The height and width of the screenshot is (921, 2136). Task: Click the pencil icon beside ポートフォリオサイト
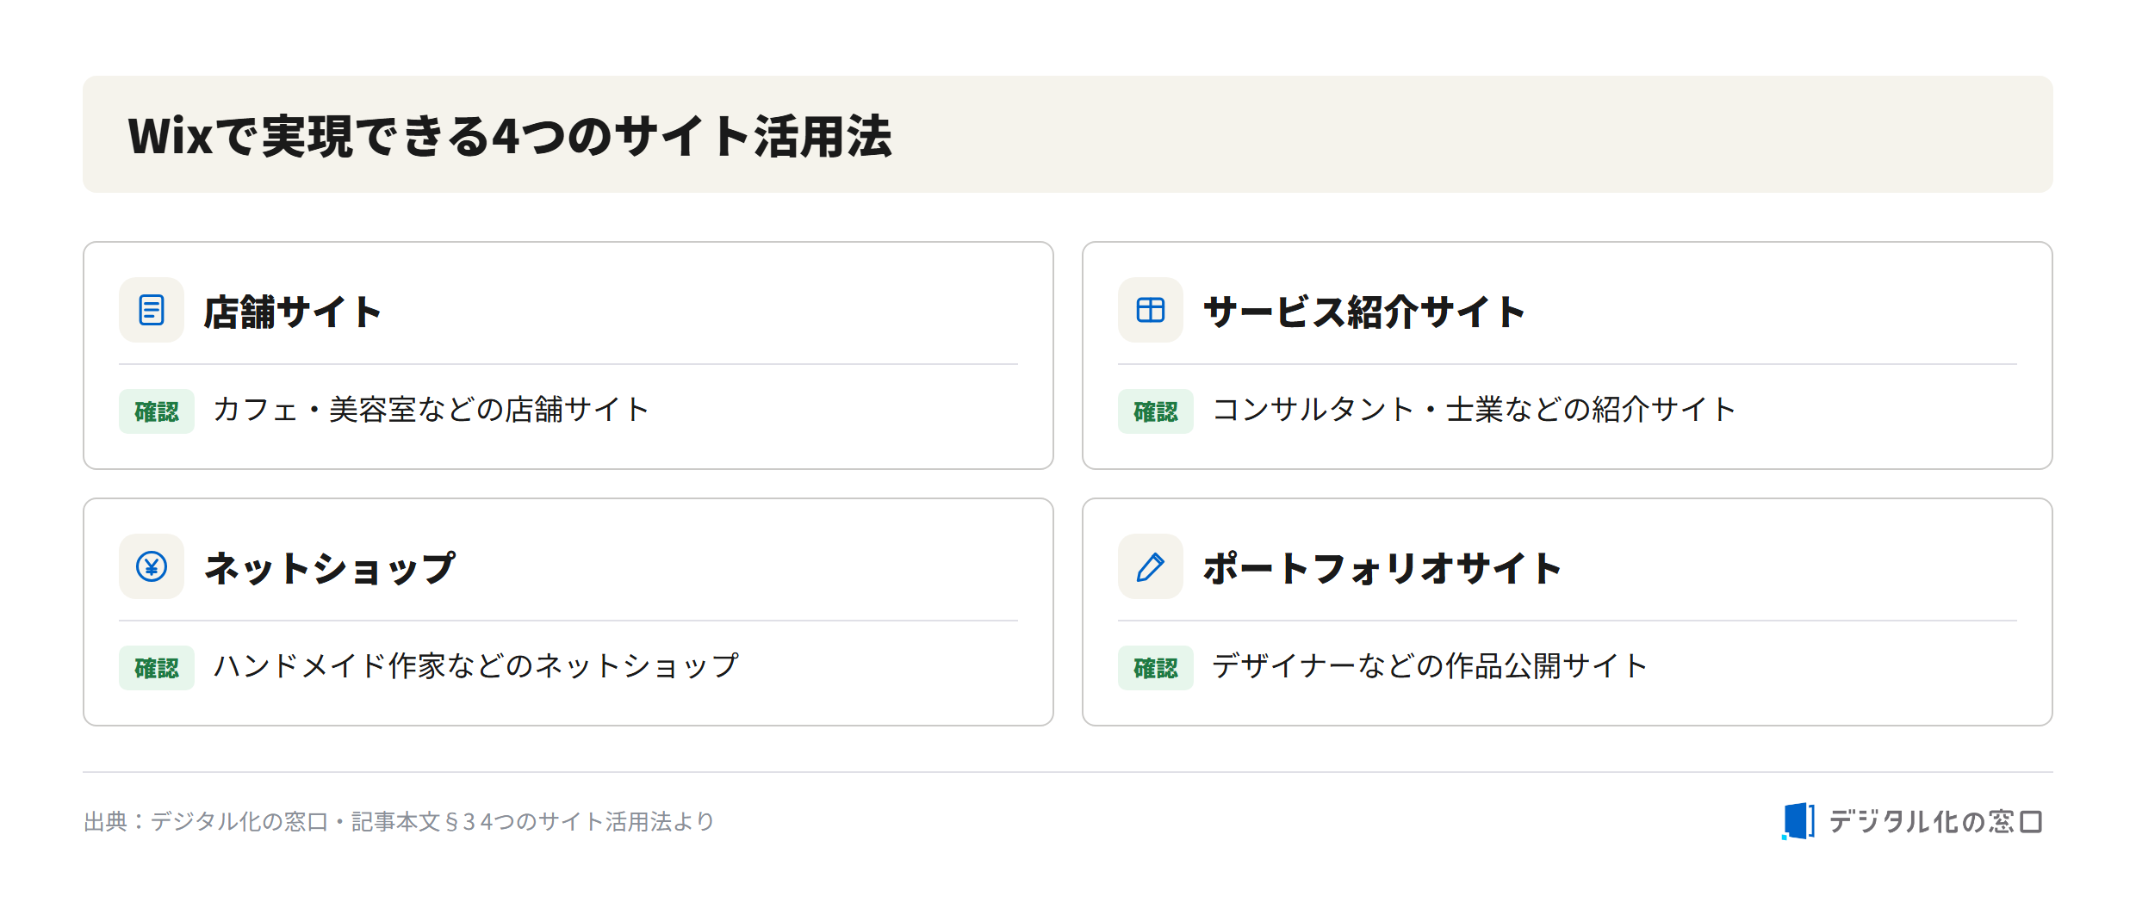coord(1151,566)
